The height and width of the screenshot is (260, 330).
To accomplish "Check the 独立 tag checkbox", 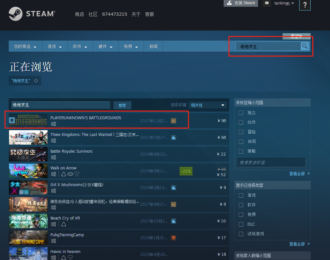I will pos(241,113).
